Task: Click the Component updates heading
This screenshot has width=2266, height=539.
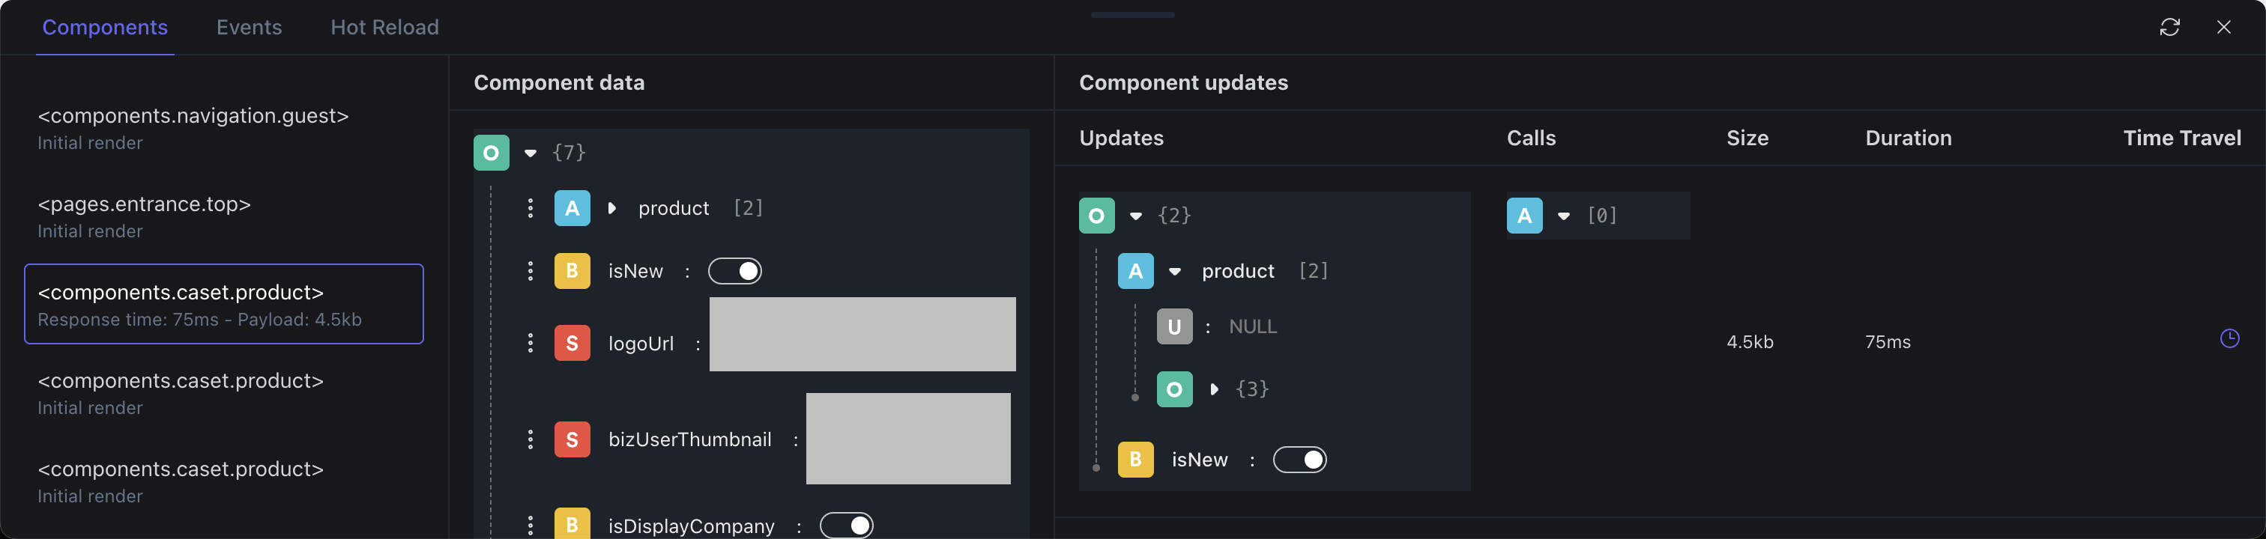Action: pos(1183,82)
